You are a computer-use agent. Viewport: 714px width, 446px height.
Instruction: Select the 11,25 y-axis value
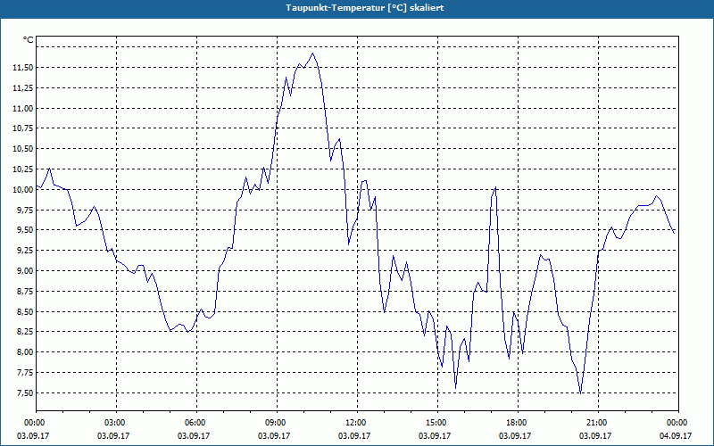(x=23, y=87)
